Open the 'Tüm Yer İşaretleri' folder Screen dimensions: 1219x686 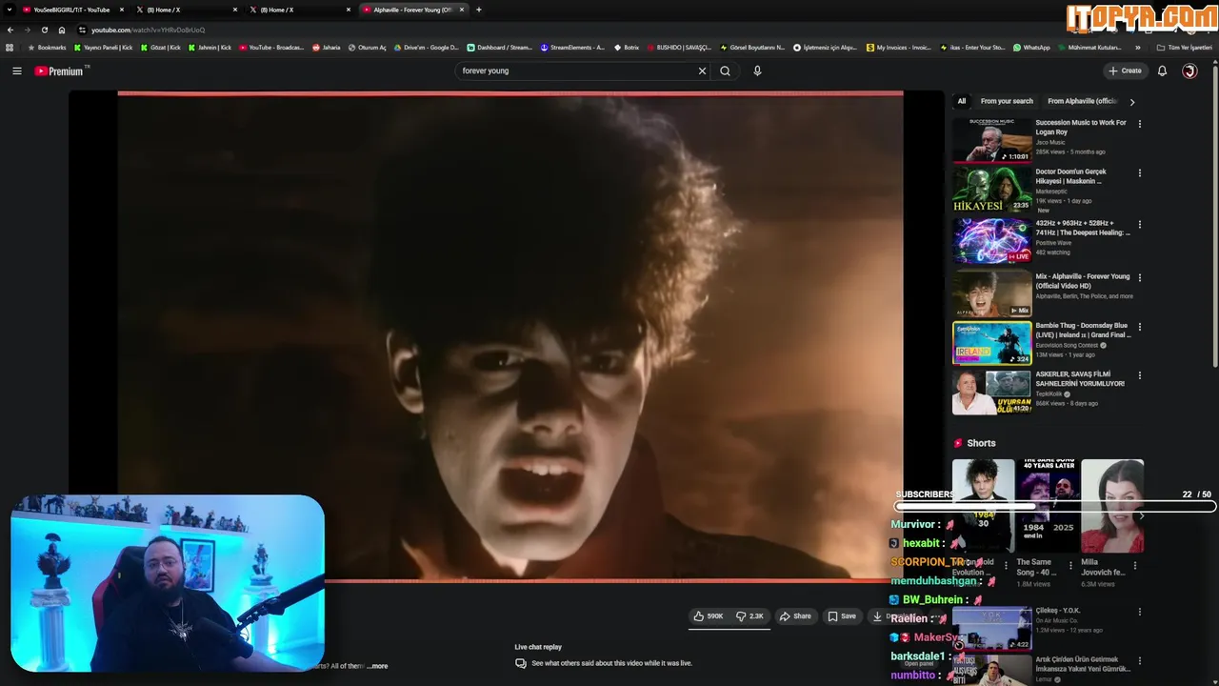pos(1187,47)
